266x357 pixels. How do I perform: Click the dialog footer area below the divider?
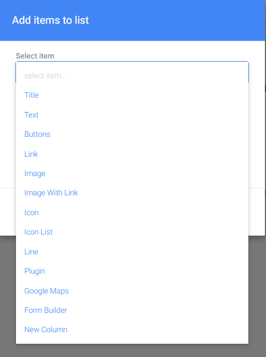coord(257,212)
